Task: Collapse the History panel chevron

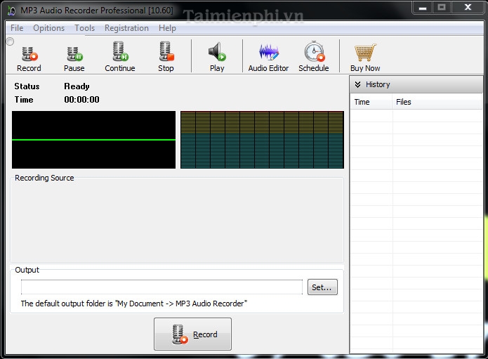Action: point(357,84)
